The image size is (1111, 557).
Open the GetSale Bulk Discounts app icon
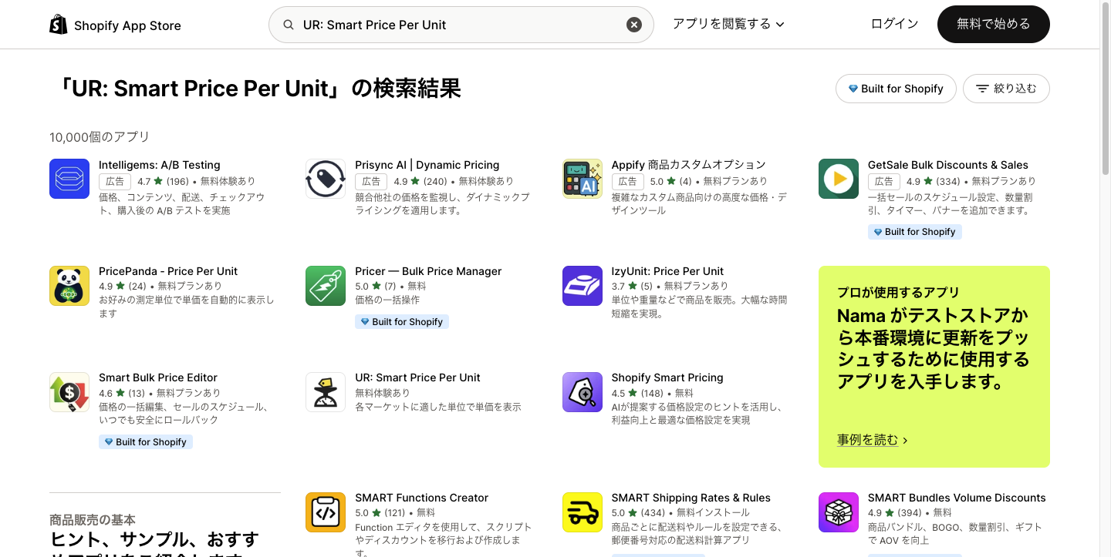point(839,179)
